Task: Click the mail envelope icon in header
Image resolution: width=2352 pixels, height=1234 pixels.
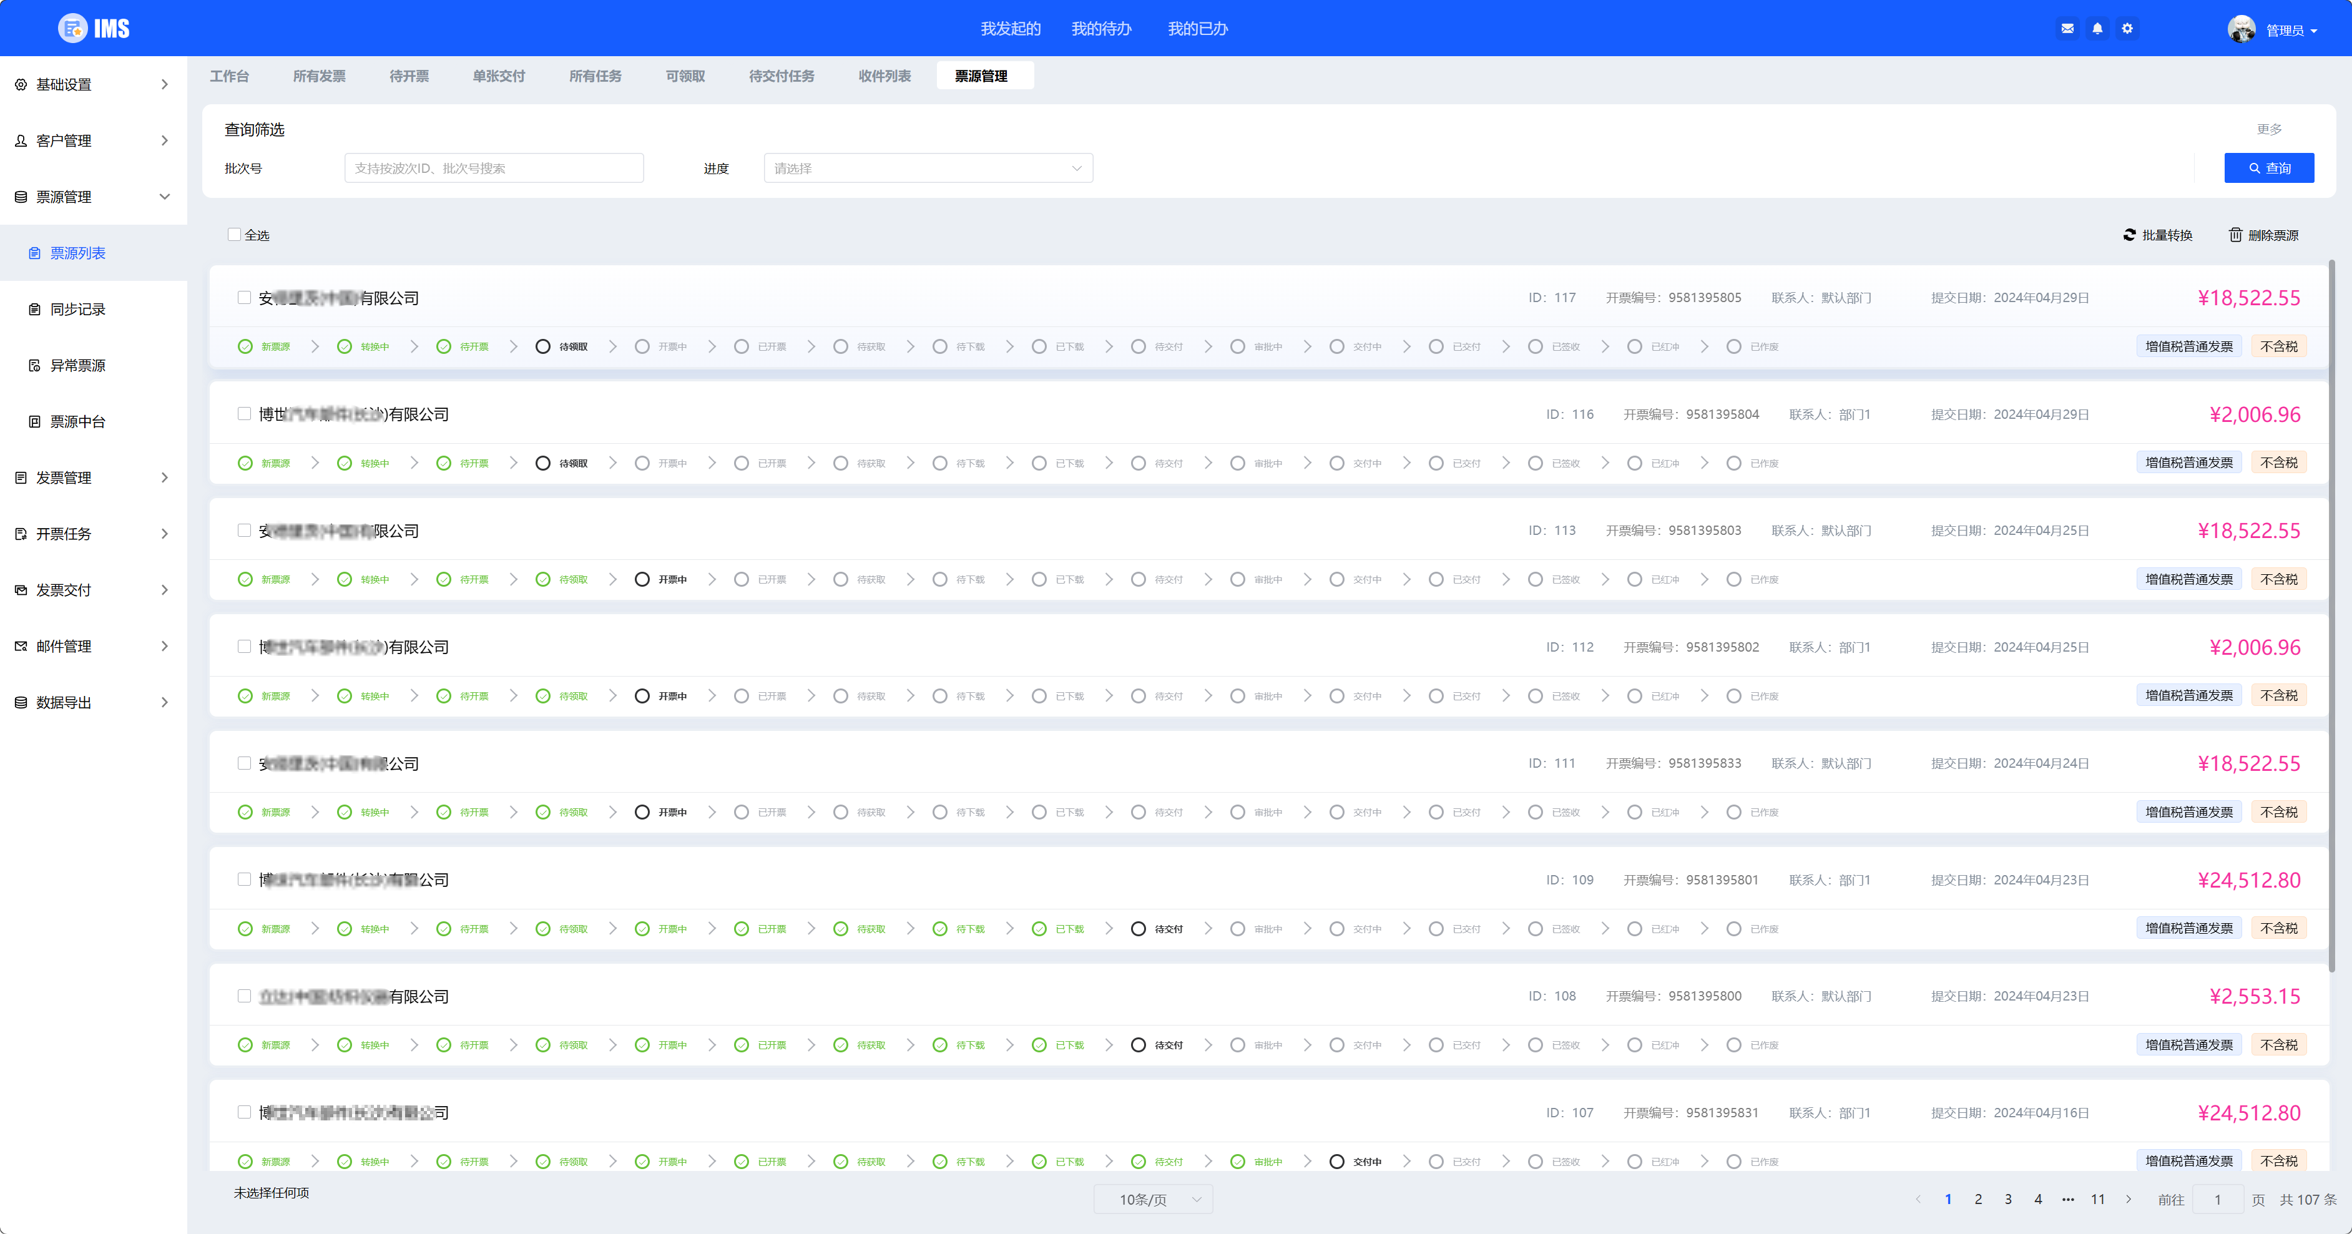Action: pyautogui.click(x=2067, y=28)
